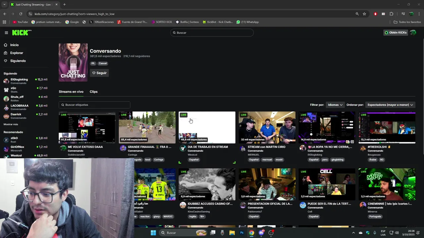The image size is (424, 238).
Task: Switch to the Clips tab
Action: click(94, 92)
